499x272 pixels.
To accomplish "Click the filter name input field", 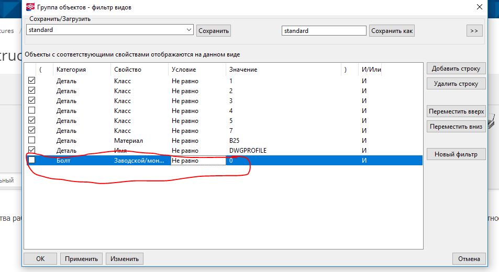I will pos(324,31).
